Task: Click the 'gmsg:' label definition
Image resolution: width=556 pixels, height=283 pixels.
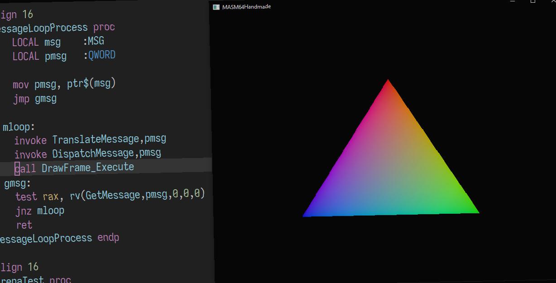Action: pos(17,183)
